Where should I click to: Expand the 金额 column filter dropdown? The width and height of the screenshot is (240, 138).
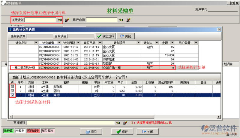pyautogui.click(x=172, y=43)
